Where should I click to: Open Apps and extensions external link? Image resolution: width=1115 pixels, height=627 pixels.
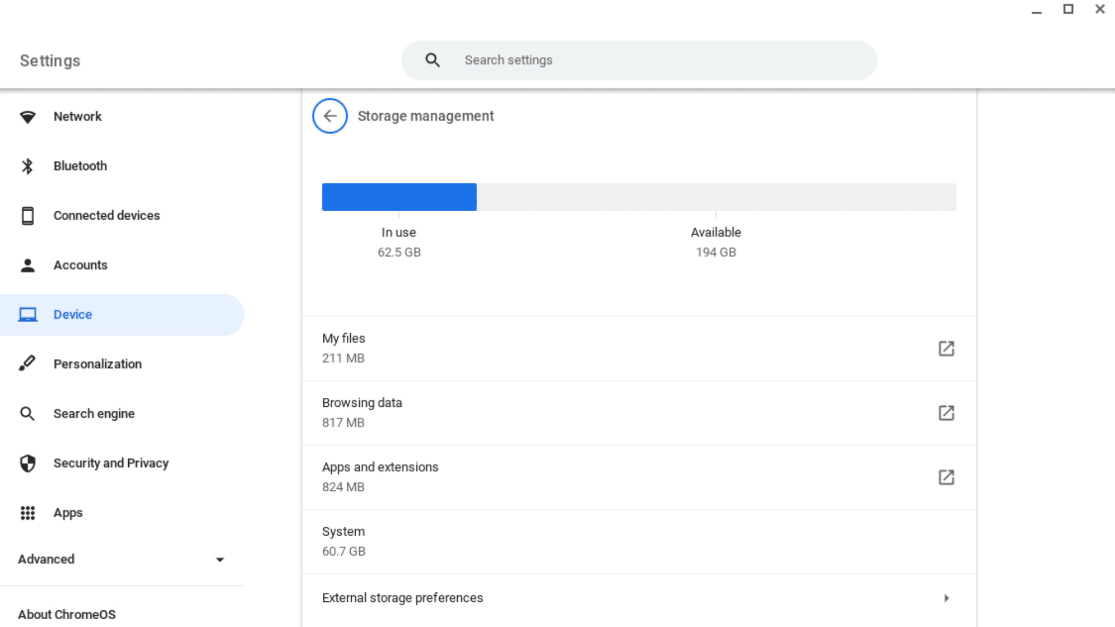[947, 477]
